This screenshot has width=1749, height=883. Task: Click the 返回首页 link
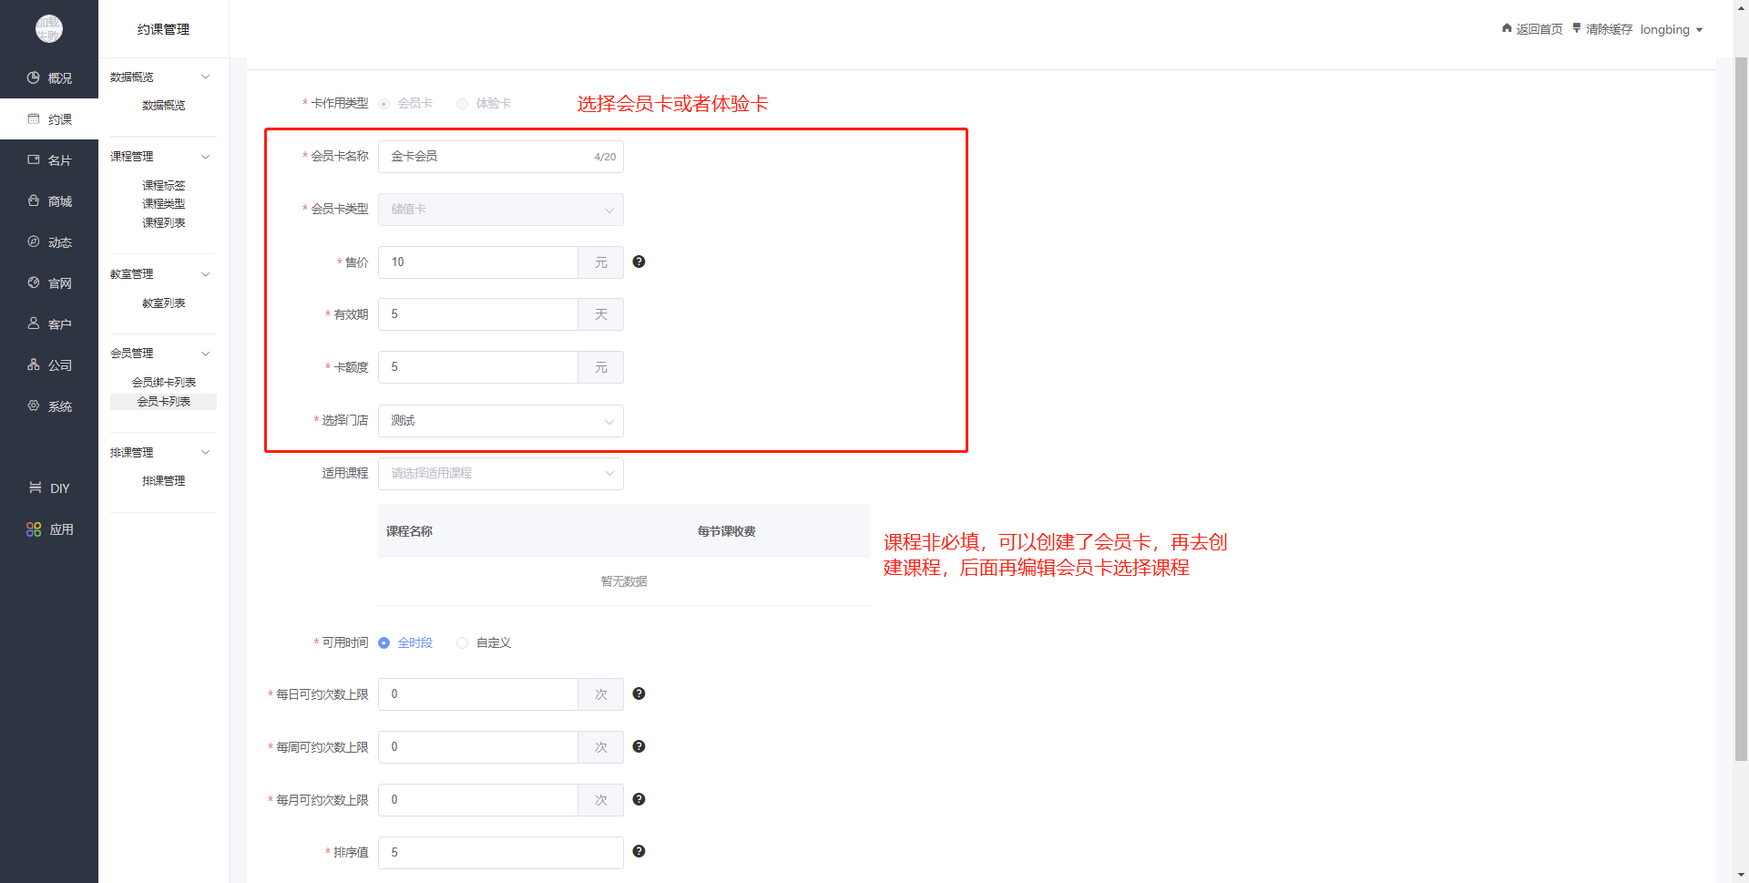point(1539,29)
